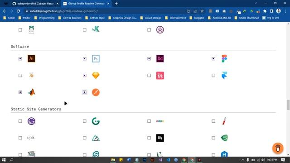Open the Programming bookmarks folder

(x=44, y=18)
